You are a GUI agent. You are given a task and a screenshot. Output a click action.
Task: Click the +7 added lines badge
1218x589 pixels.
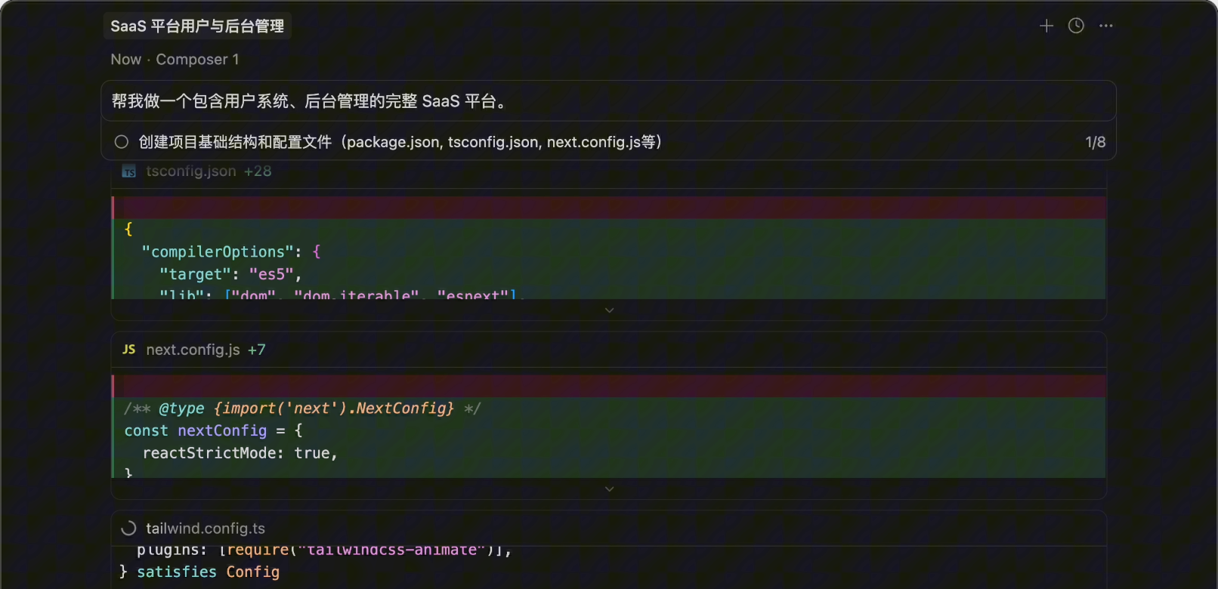coord(257,350)
